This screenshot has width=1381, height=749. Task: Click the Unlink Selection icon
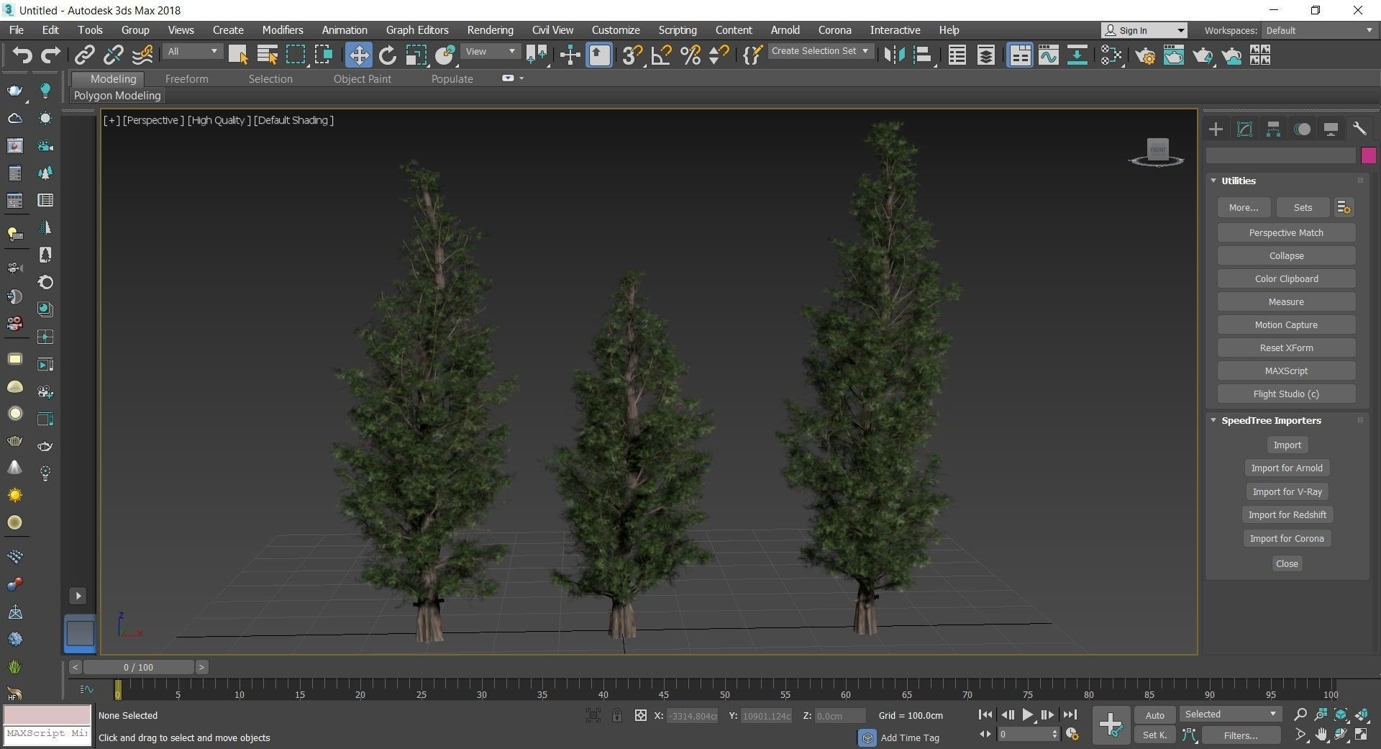tap(114, 55)
